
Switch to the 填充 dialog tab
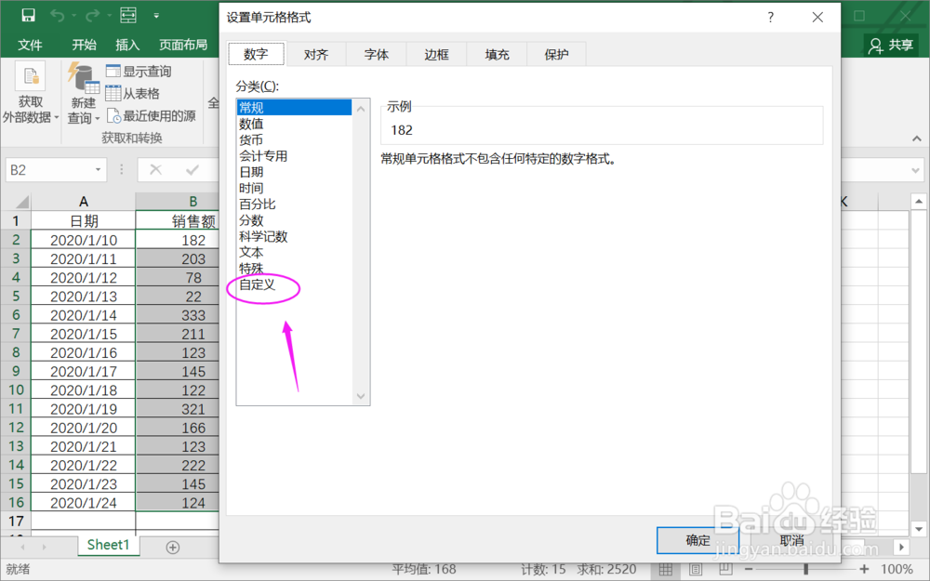pos(497,55)
